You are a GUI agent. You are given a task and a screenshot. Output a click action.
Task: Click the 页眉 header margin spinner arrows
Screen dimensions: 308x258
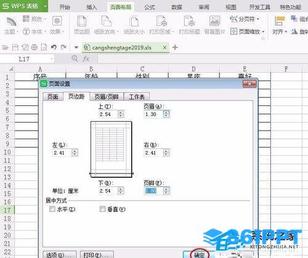[x=166, y=114]
